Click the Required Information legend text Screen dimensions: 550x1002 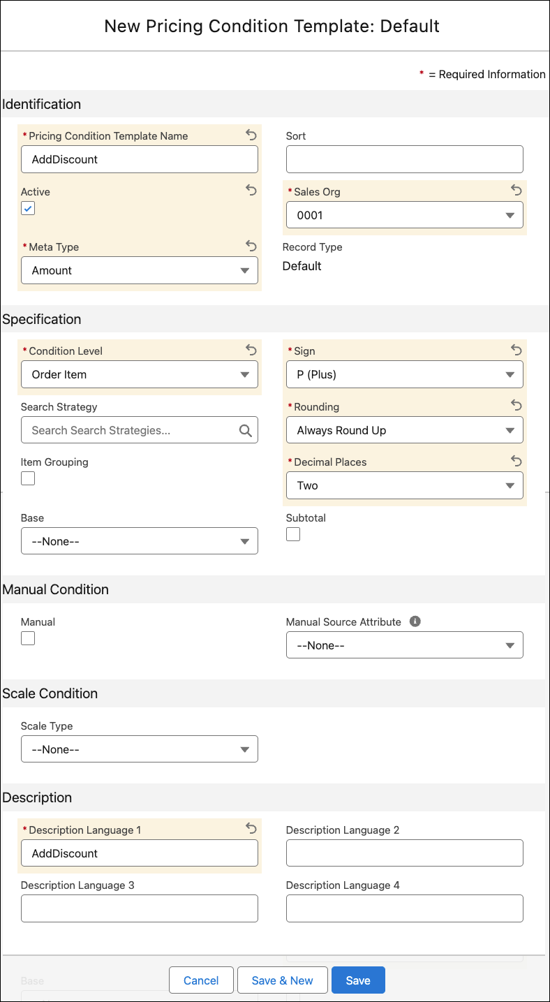[482, 74]
